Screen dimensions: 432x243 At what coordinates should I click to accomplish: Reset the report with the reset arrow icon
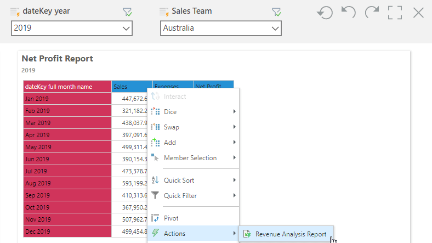325,13
